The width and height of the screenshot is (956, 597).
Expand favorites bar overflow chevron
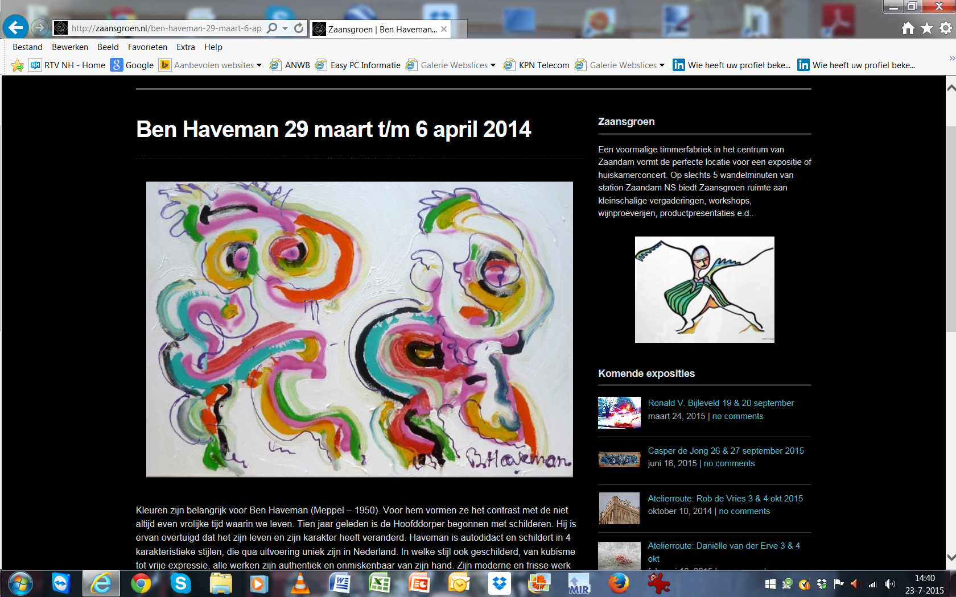[x=951, y=58]
